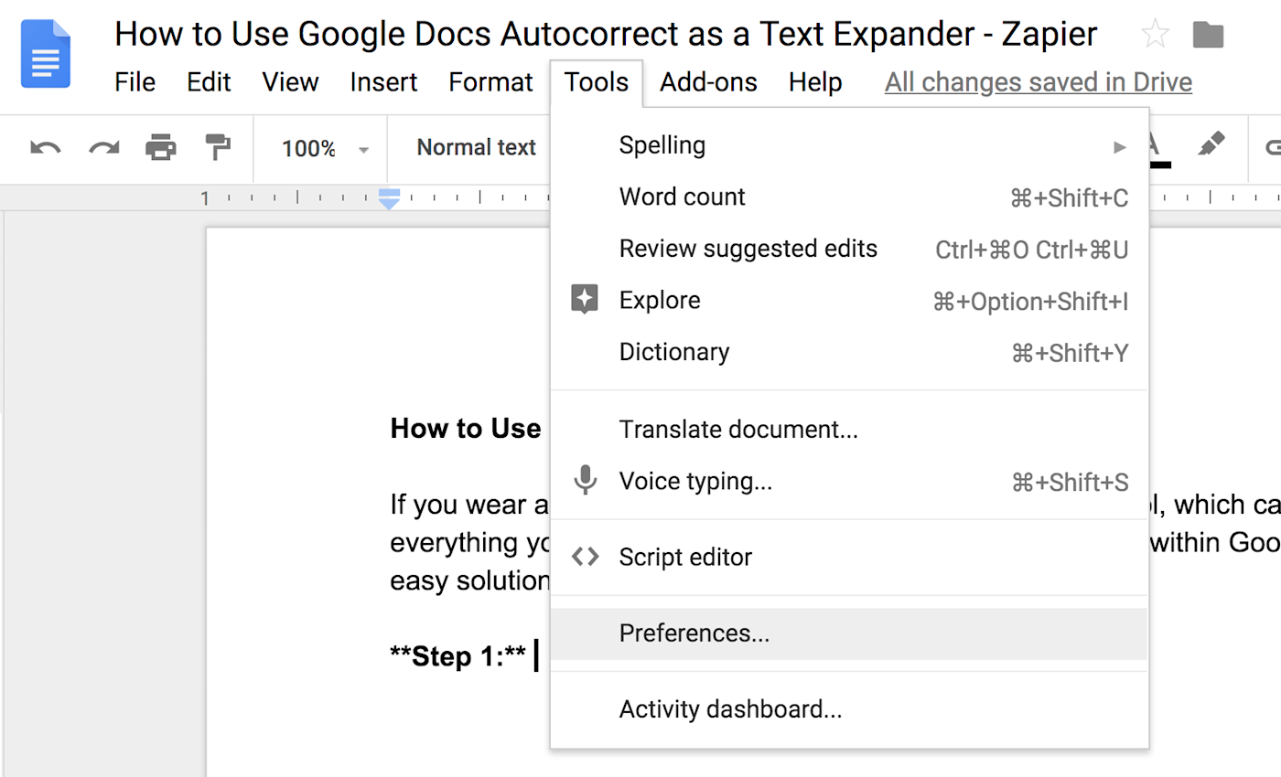Open the Normal text style dropdown

point(476,147)
